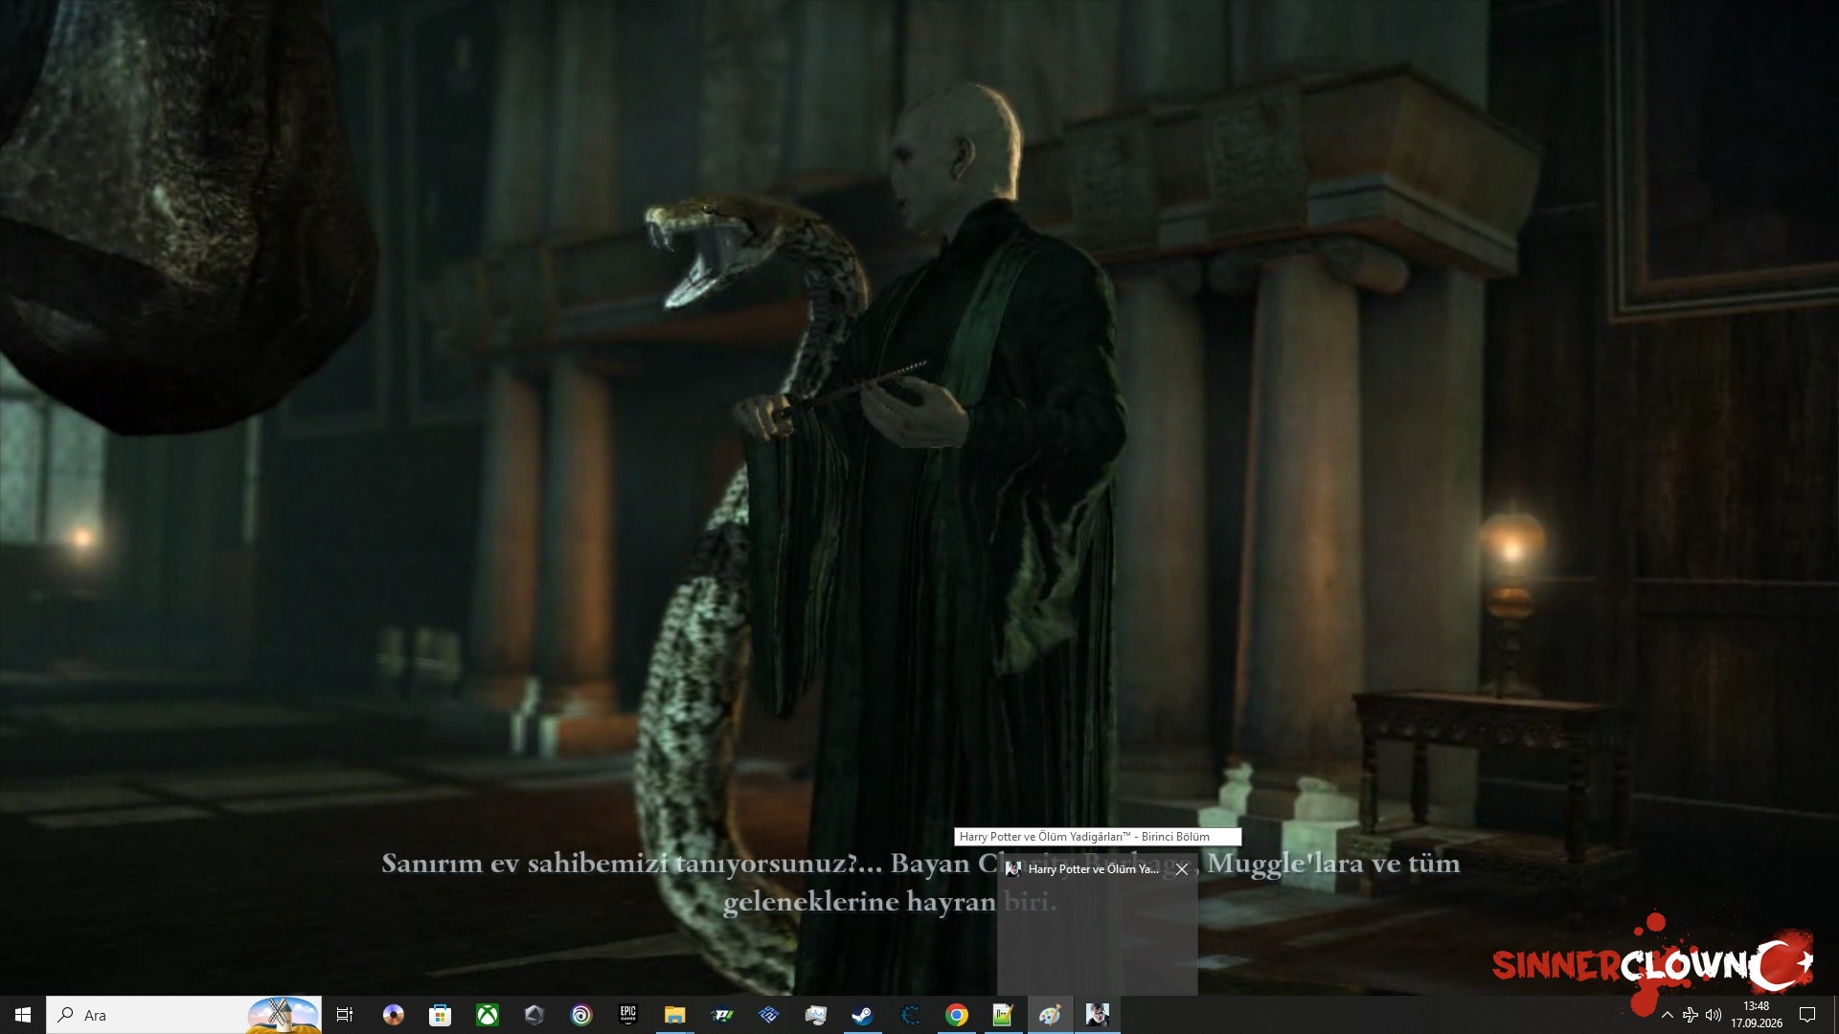
Task: Launch Epic Games Launcher
Action: pos(627,1015)
